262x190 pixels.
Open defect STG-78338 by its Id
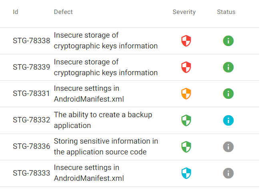(31, 41)
